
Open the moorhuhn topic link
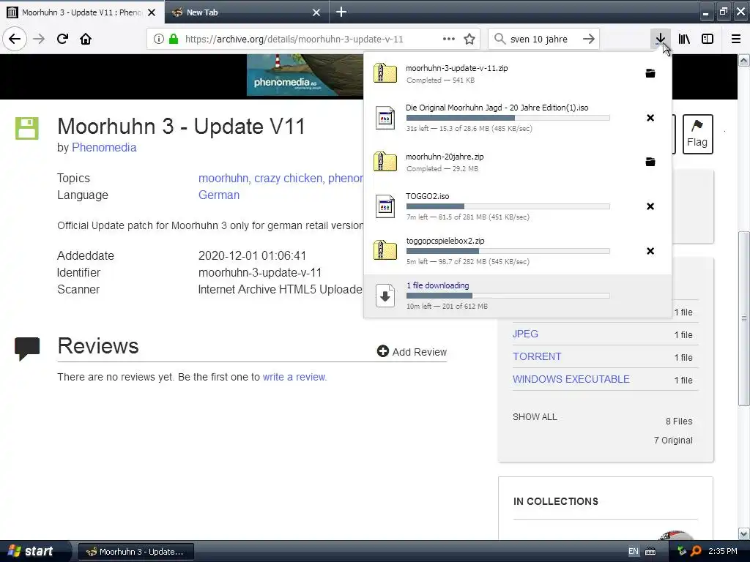click(x=223, y=179)
